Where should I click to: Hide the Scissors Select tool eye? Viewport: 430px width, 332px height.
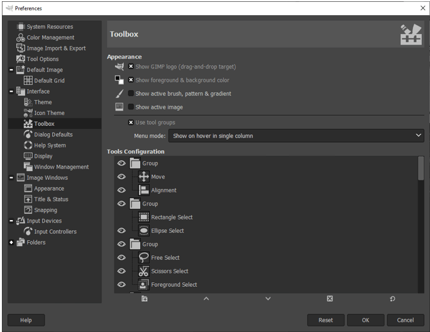coord(121,271)
